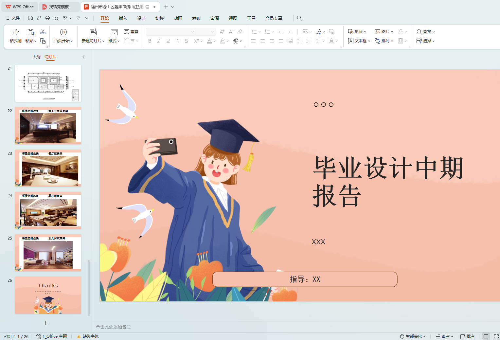Image resolution: width=500 pixels, height=340 pixels.
Task: Clear formatting with the eraser icon
Action: [240, 32]
